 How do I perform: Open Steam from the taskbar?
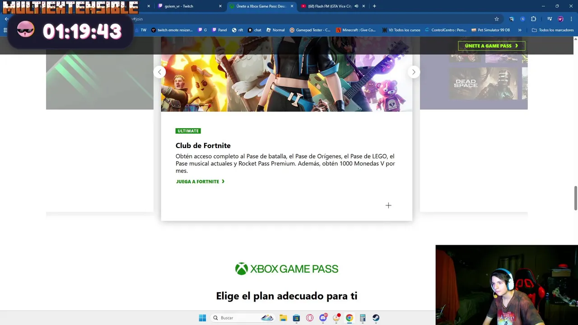[376, 318]
